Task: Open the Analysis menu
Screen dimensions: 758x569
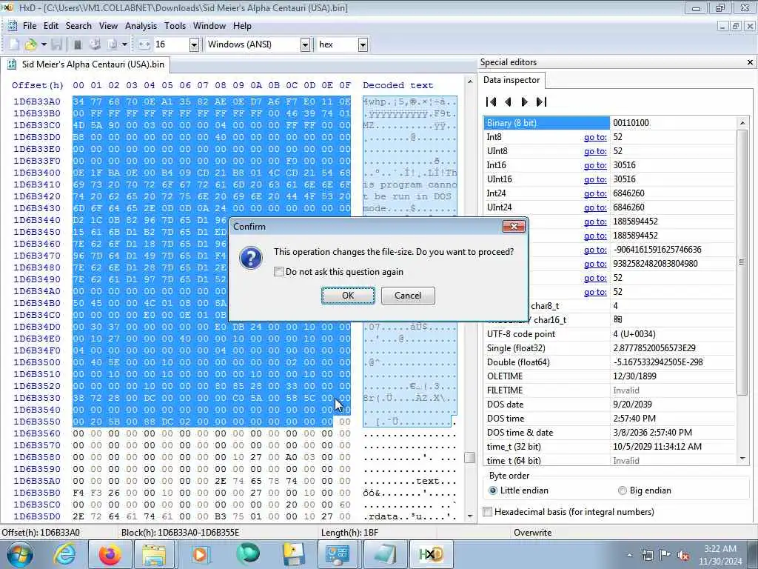Action: [141, 26]
